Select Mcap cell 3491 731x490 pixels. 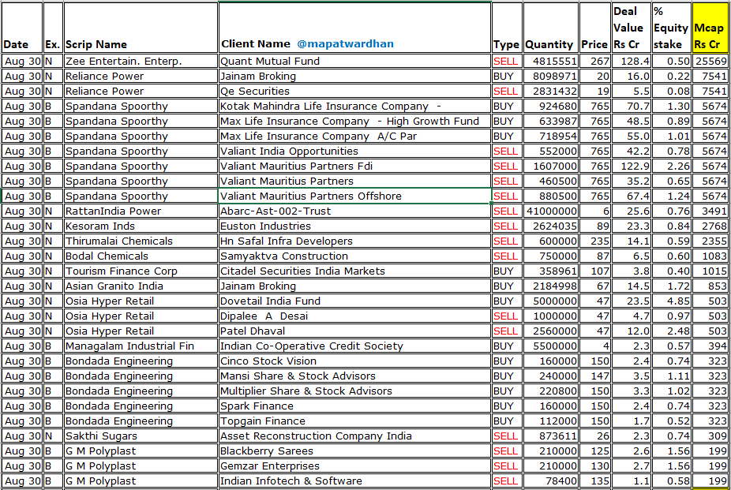click(x=710, y=211)
